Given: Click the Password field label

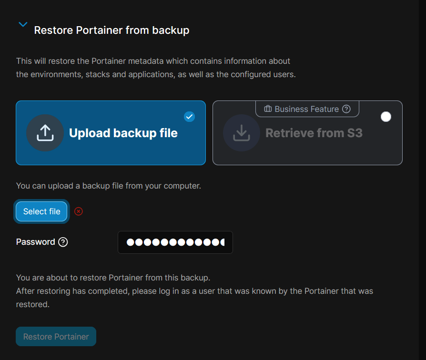Looking at the screenshot, I should tap(36, 242).
